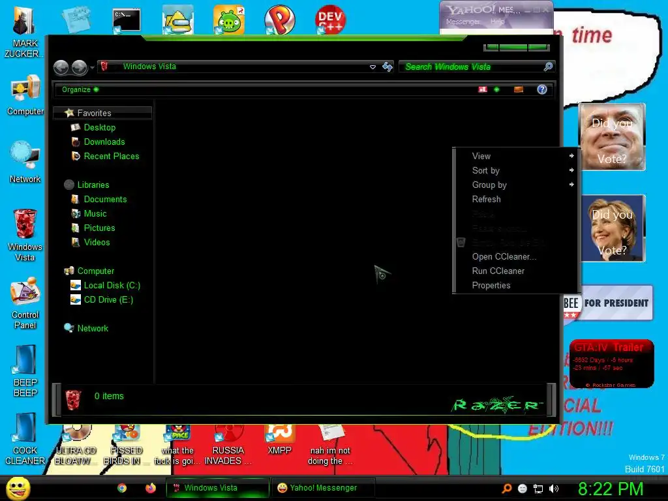Click the RUSSIA INVADES desktop icon
Viewport: 668px width, 501px height.
tap(228, 445)
